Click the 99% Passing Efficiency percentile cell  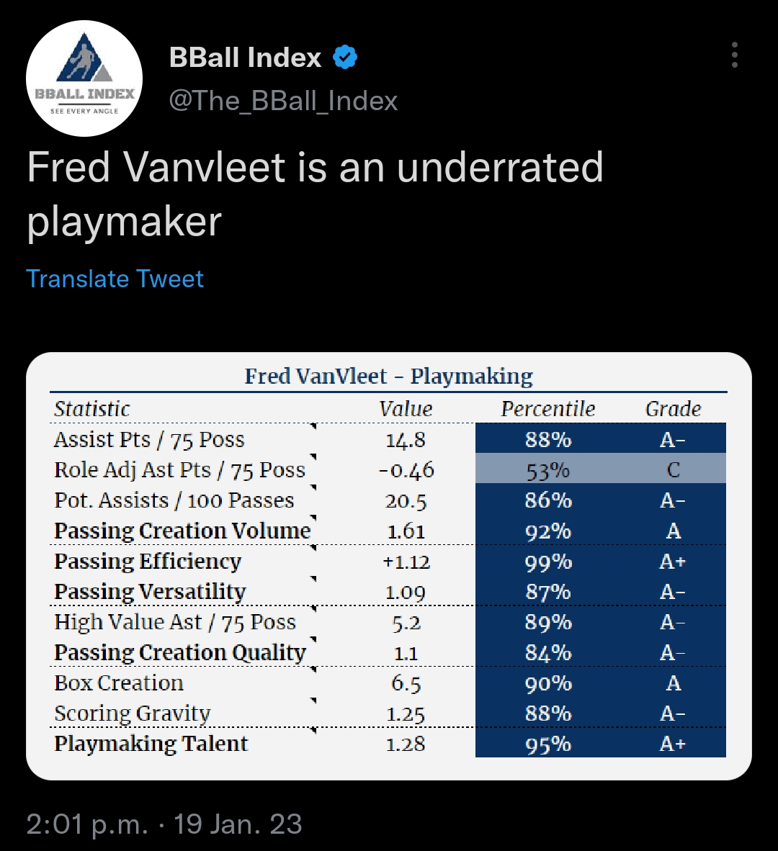[x=548, y=562]
